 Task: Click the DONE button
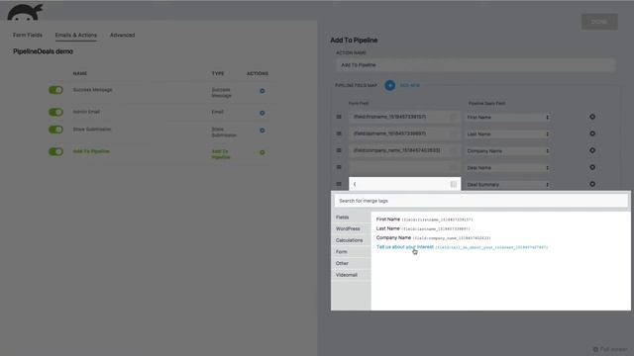pos(599,22)
